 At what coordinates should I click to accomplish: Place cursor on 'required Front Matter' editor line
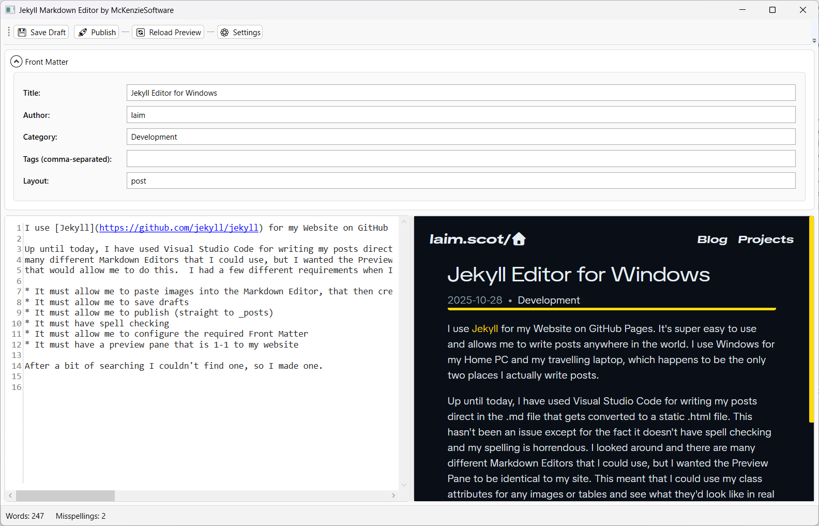(x=166, y=334)
